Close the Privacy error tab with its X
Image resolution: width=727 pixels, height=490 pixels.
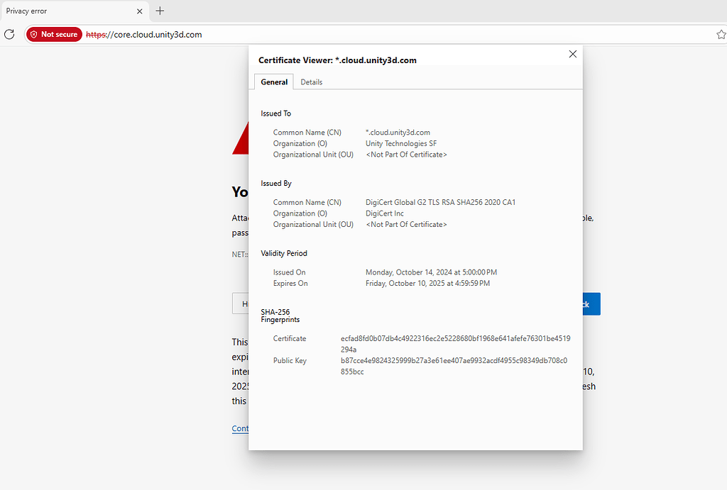[140, 11]
